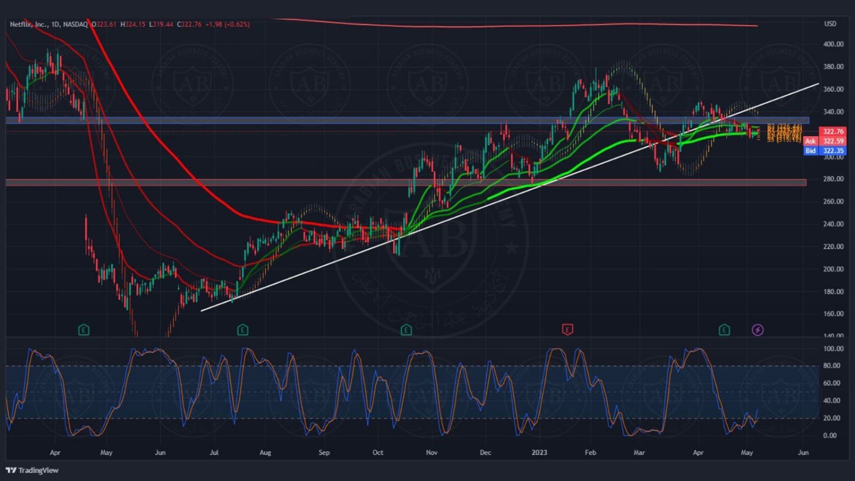Viewport: 855px width, 481px height.
Task: Open the October 2022 green earnings marker
Action: 406,329
